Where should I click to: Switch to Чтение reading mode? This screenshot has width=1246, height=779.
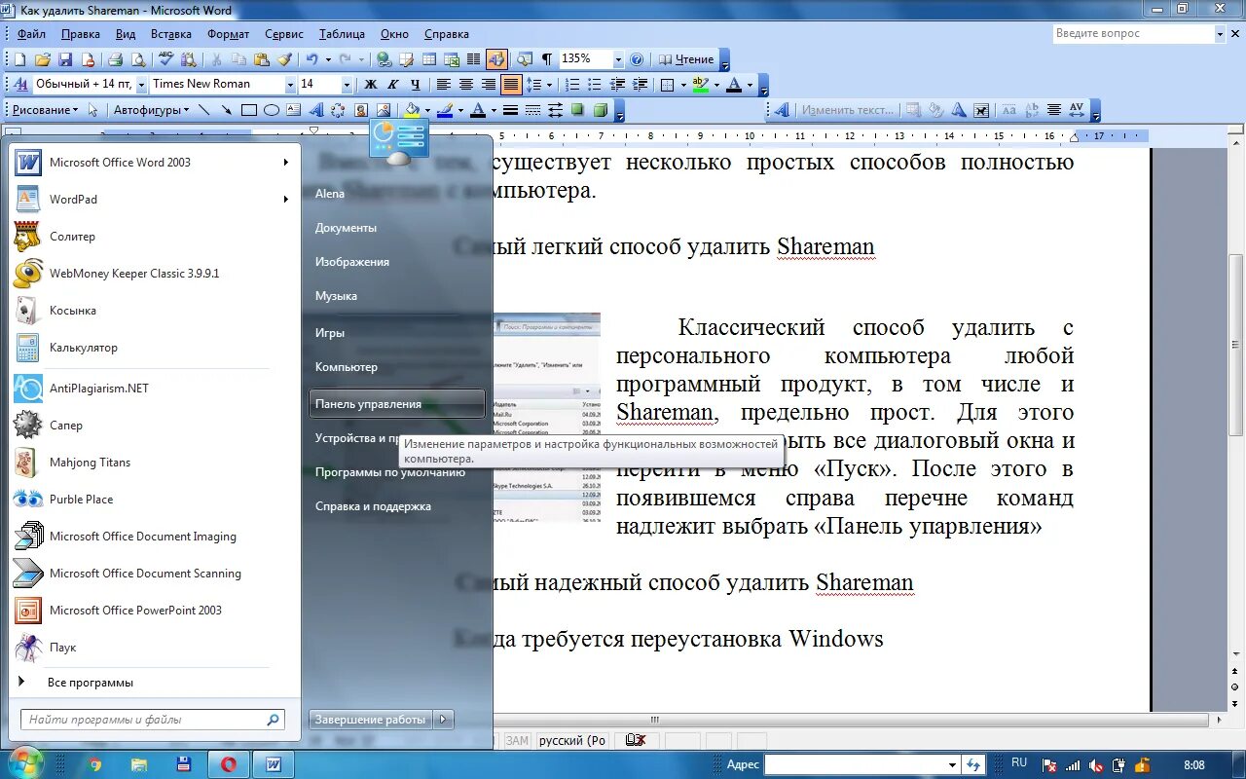(x=687, y=59)
